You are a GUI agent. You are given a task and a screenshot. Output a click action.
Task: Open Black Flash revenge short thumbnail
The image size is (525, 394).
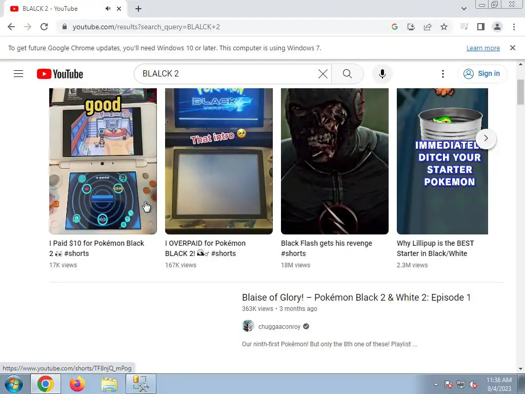(x=334, y=161)
